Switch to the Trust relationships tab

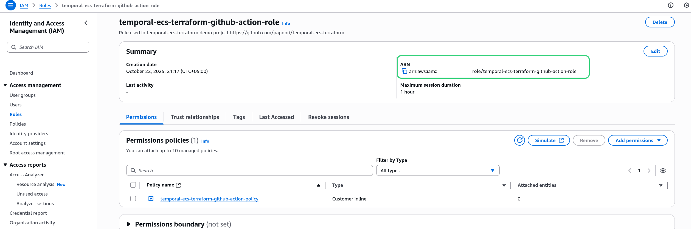[195, 117]
